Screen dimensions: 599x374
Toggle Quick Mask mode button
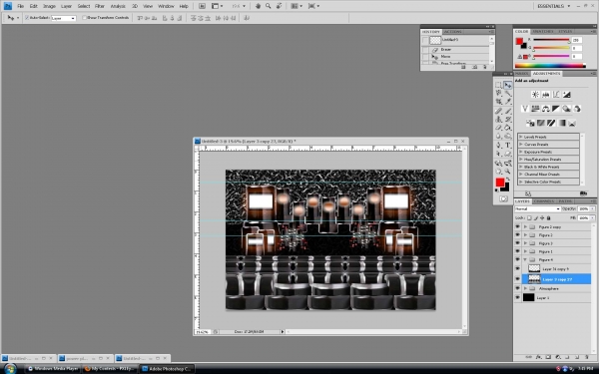click(503, 198)
